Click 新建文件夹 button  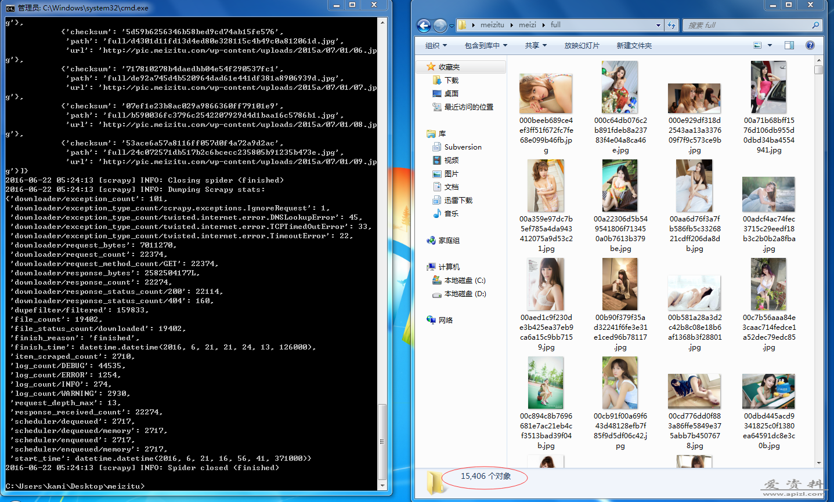coord(634,45)
